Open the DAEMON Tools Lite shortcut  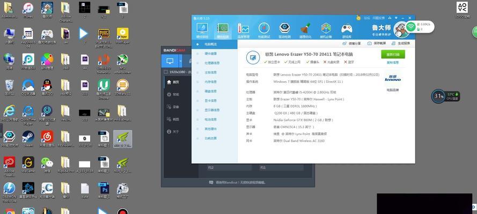[x=9, y=193]
